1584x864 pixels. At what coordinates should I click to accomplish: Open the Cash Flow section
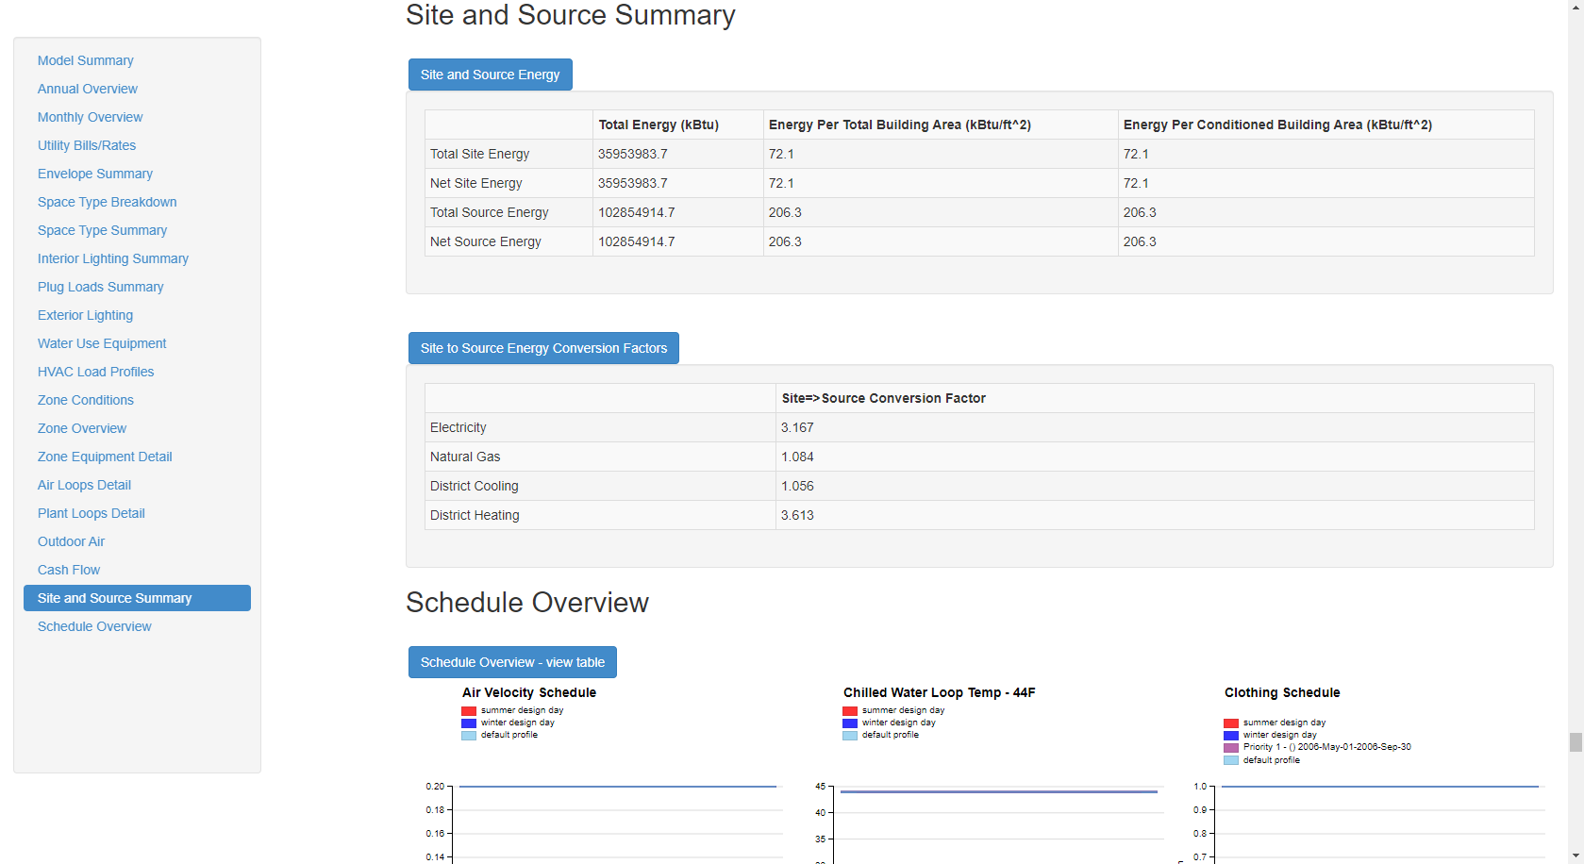[x=68, y=570]
